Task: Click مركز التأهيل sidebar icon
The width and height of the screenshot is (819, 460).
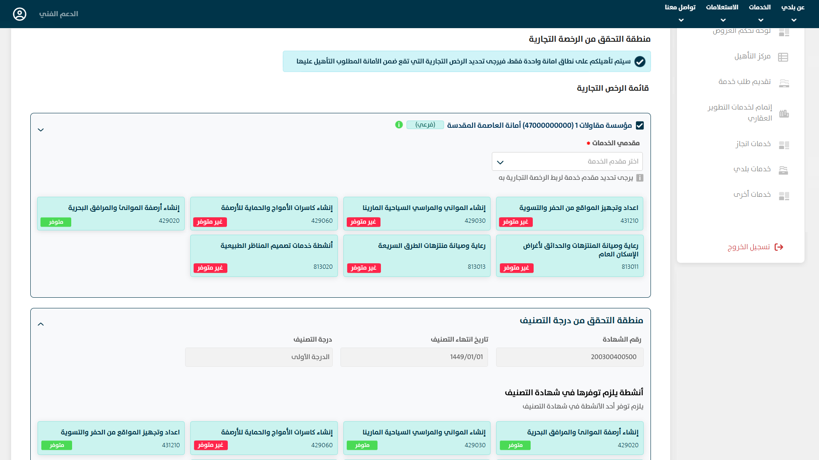Action: pos(783,57)
